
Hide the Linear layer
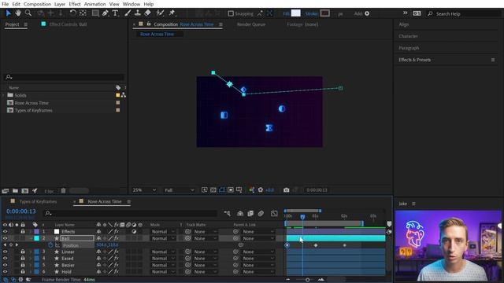(x=5, y=252)
